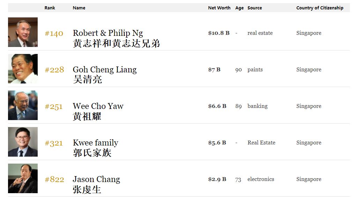Image resolution: width=359 pixels, height=197 pixels.
Task: Select the Kwee family name link
Action: tap(95, 143)
